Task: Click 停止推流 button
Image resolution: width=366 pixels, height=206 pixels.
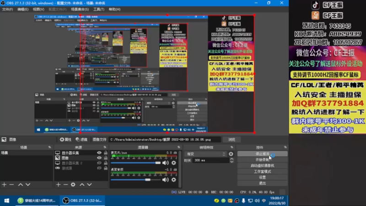Action: [x=262, y=154]
